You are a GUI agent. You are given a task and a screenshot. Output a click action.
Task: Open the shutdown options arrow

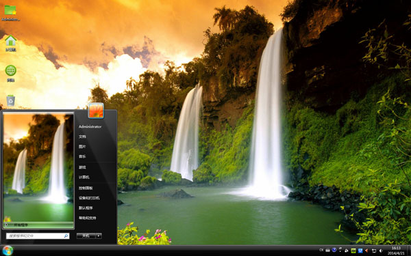(x=99, y=236)
